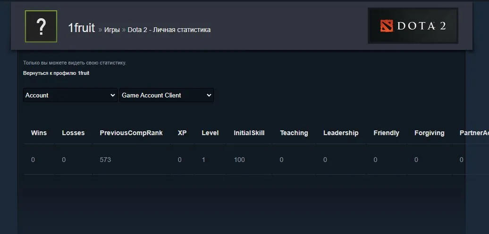Select the Level column header
This screenshot has width=489, height=234.
click(210, 133)
